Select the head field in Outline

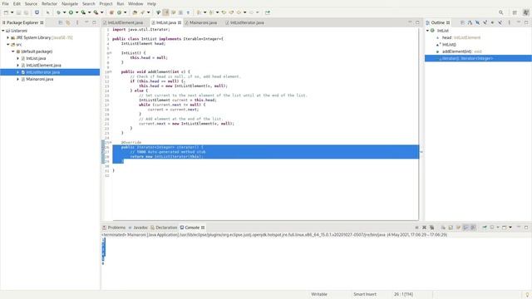click(x=461, y=37)
